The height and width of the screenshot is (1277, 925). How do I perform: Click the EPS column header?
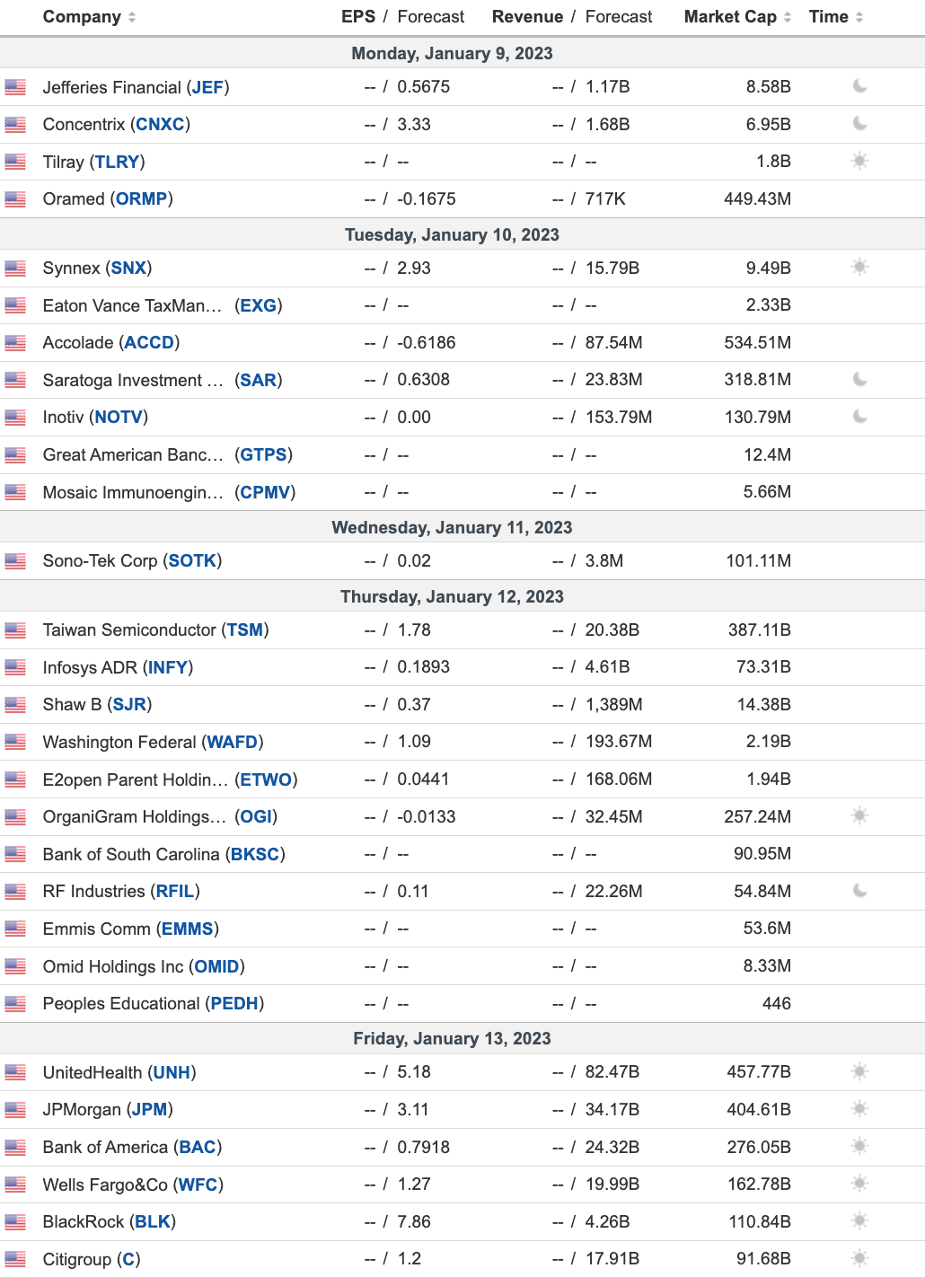[x=357, y=17]
